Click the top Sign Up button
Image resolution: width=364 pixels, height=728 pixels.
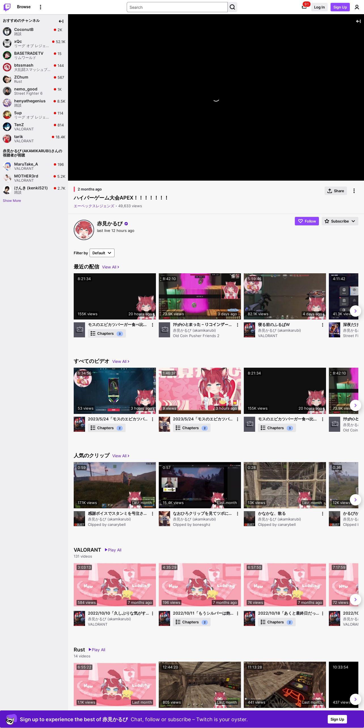point(340,7)
